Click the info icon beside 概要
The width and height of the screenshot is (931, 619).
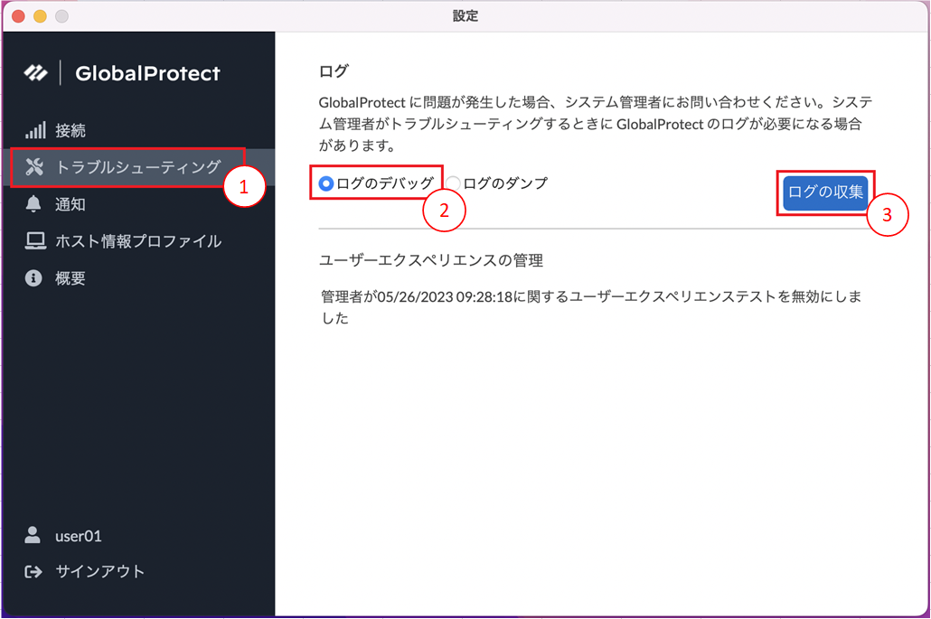[x=33, y=277]
